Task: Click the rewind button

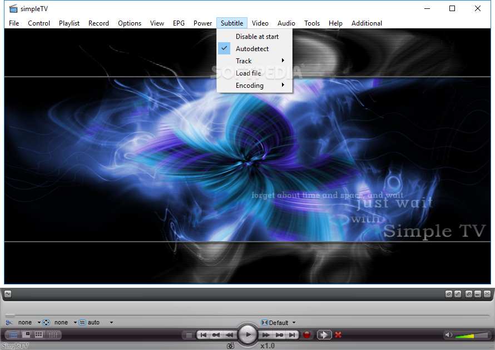Action: point(230,335)
